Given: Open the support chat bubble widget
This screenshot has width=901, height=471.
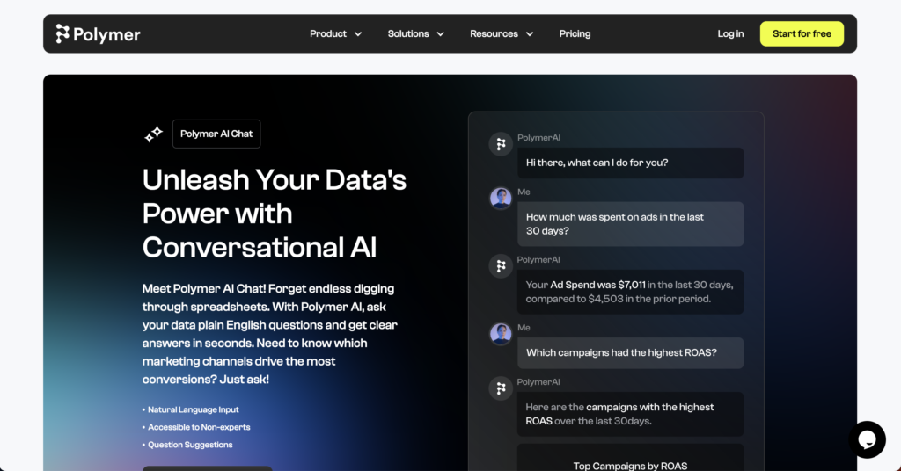Looking at the screenshot, I should tap(867, 439).
